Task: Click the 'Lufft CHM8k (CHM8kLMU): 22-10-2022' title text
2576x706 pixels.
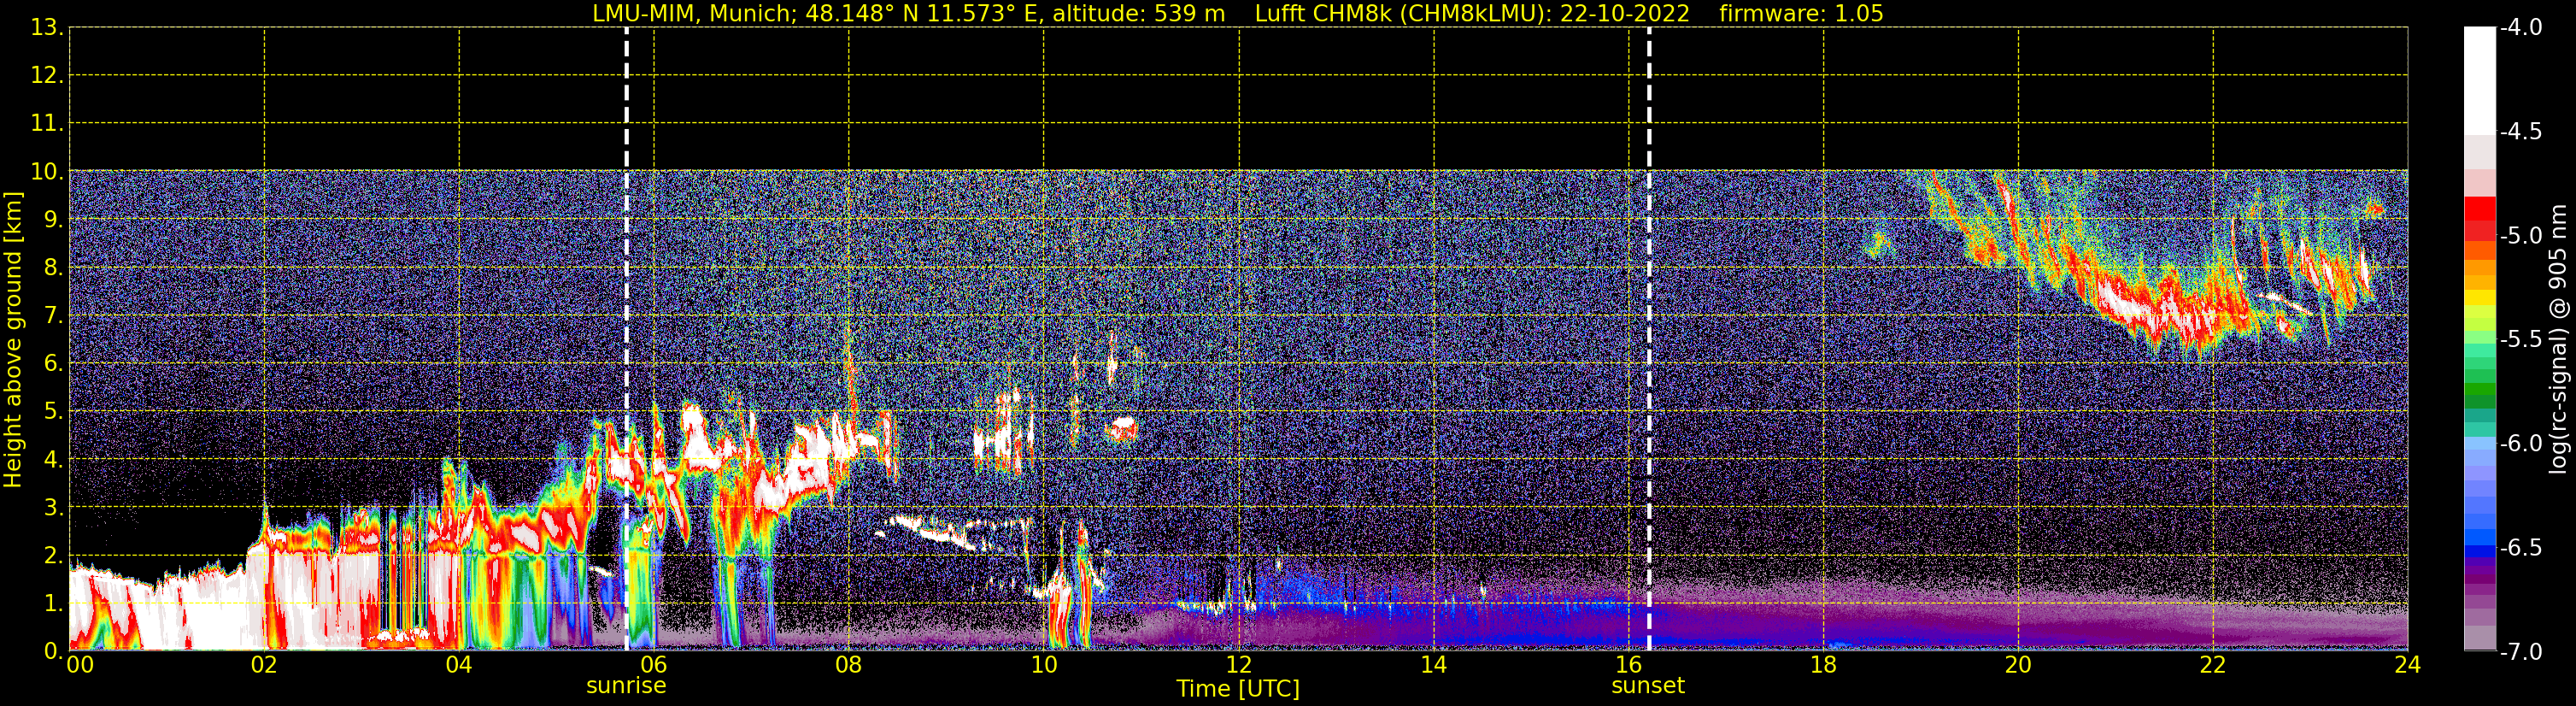Action: click(x=1472, y=14)
